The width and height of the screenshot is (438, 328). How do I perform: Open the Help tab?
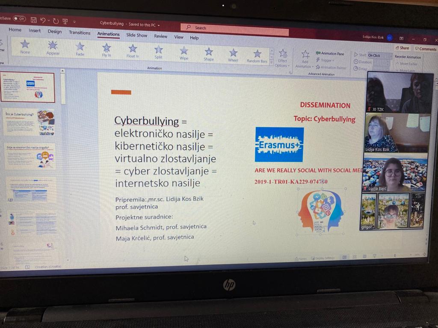tap(194, 38)
